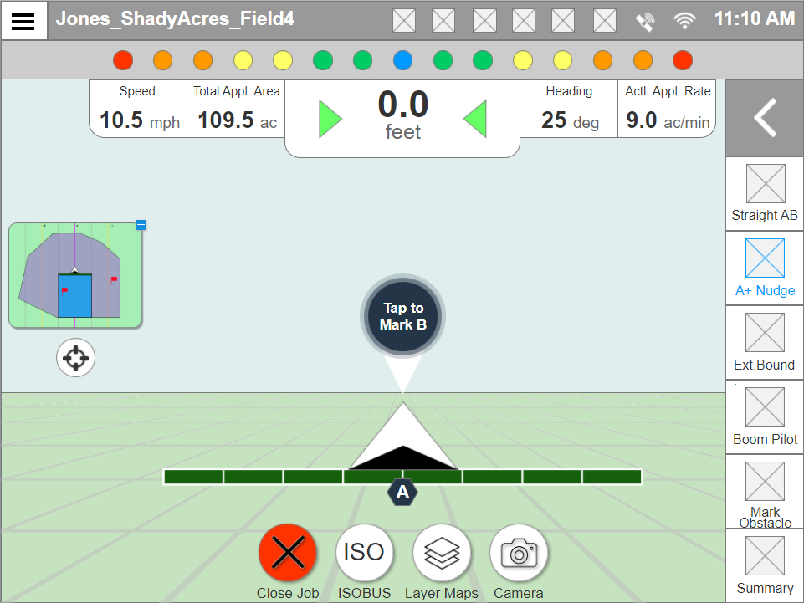Image resolution: width=804 pixels, height=603 pixels.
Task: Select the A+ Nudge function
Action: coord(764,266)
